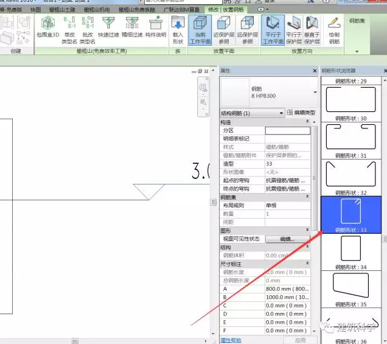Minimize the drawing view window

(194, 72)
